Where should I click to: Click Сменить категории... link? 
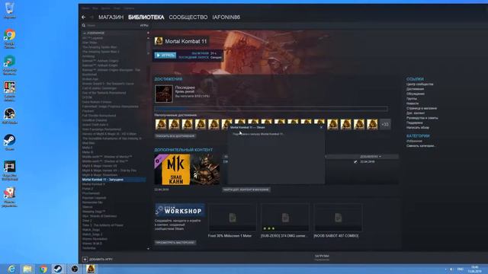421,145
